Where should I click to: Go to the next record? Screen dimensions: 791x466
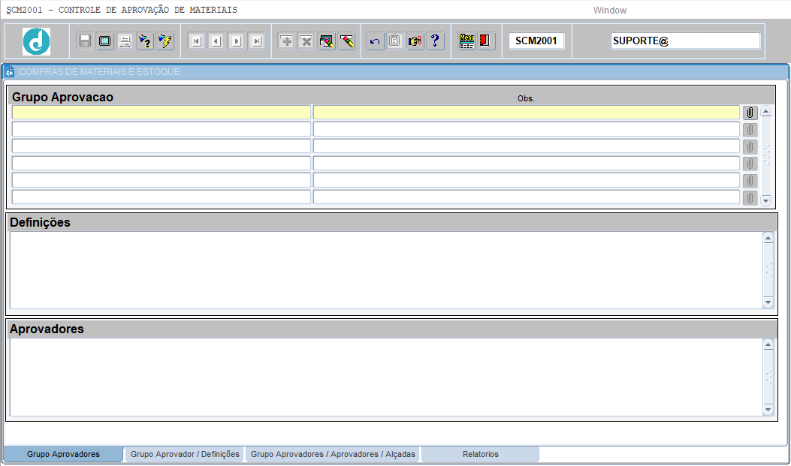pos(237,41)
